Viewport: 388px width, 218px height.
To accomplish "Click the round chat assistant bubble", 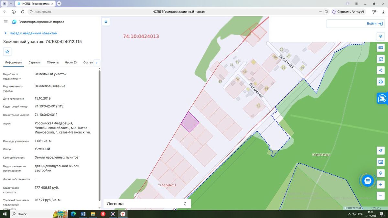I will (368, 181).
